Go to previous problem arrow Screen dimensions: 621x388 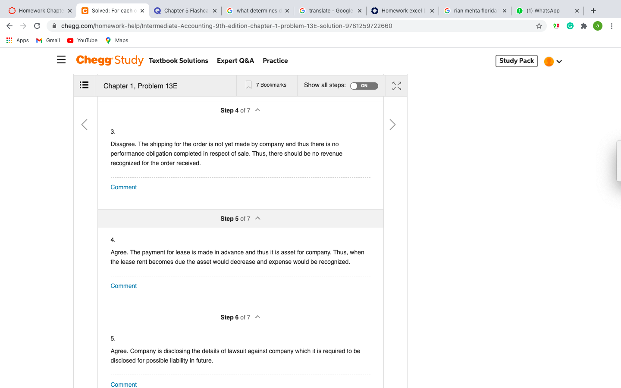click(x=85, y=125)
